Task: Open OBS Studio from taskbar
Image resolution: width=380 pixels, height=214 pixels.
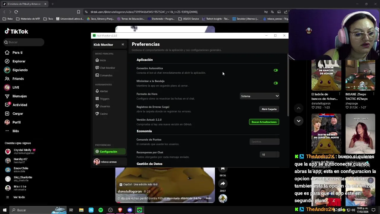Action: tap(110, 210)
